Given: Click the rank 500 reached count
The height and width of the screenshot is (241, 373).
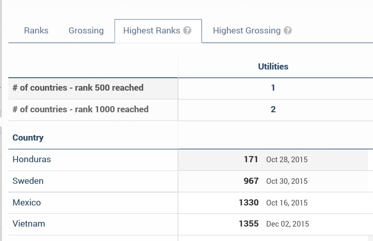Looking at the screenshot, I should (x=273, y=88).
